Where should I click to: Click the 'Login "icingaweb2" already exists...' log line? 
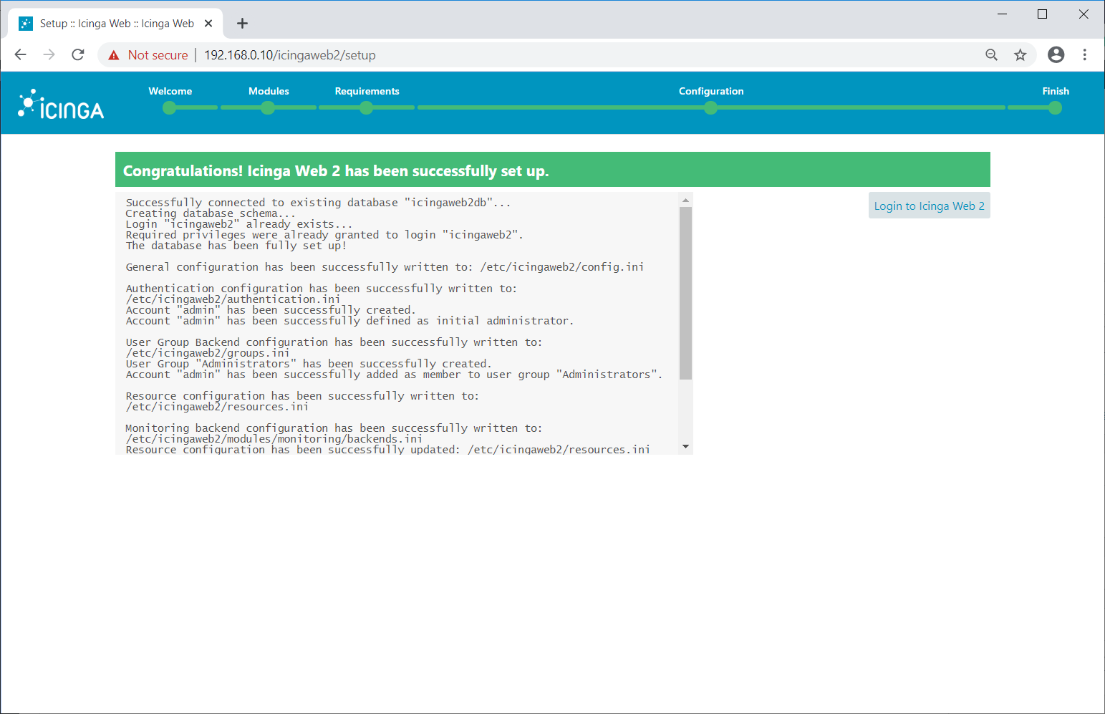pyautogui.click(x=239, y=224)
